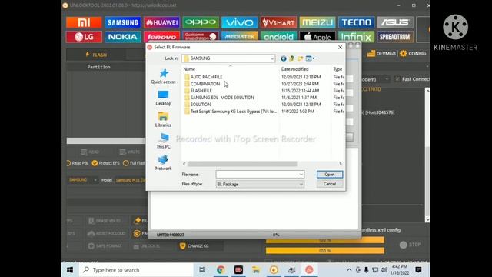Expand the Files of type BL Package dropdown
The height and width of the screenshot is (277, 492).
[x=301, y=185]
